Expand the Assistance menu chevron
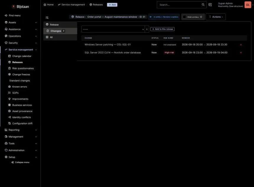 pos(36,29)
